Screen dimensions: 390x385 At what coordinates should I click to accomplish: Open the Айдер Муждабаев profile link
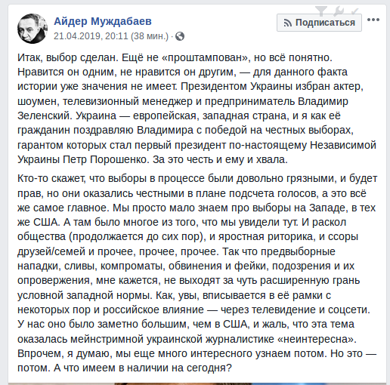click(103, 21)
